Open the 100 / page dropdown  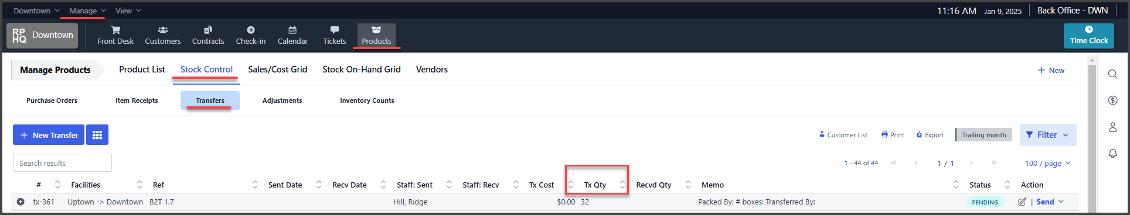[1048, 164]
